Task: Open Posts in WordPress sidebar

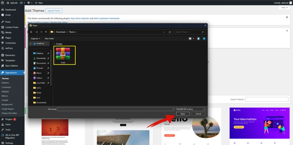Action: click(x=8, y=22)
